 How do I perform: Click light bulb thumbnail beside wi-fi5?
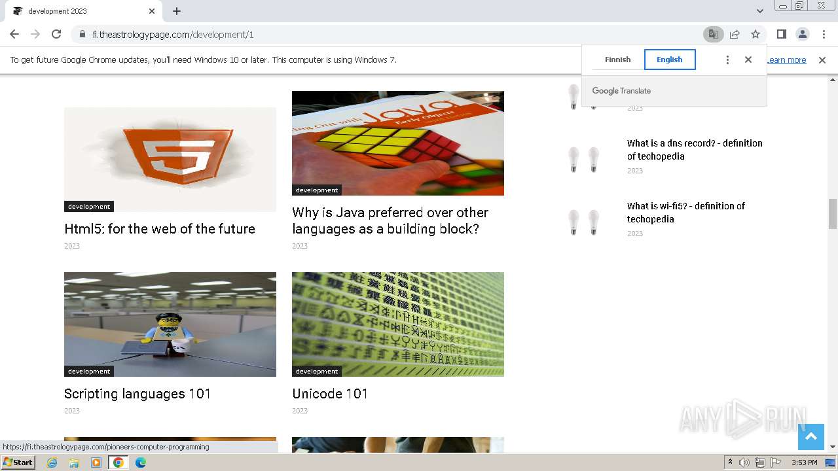pos(584,222)
